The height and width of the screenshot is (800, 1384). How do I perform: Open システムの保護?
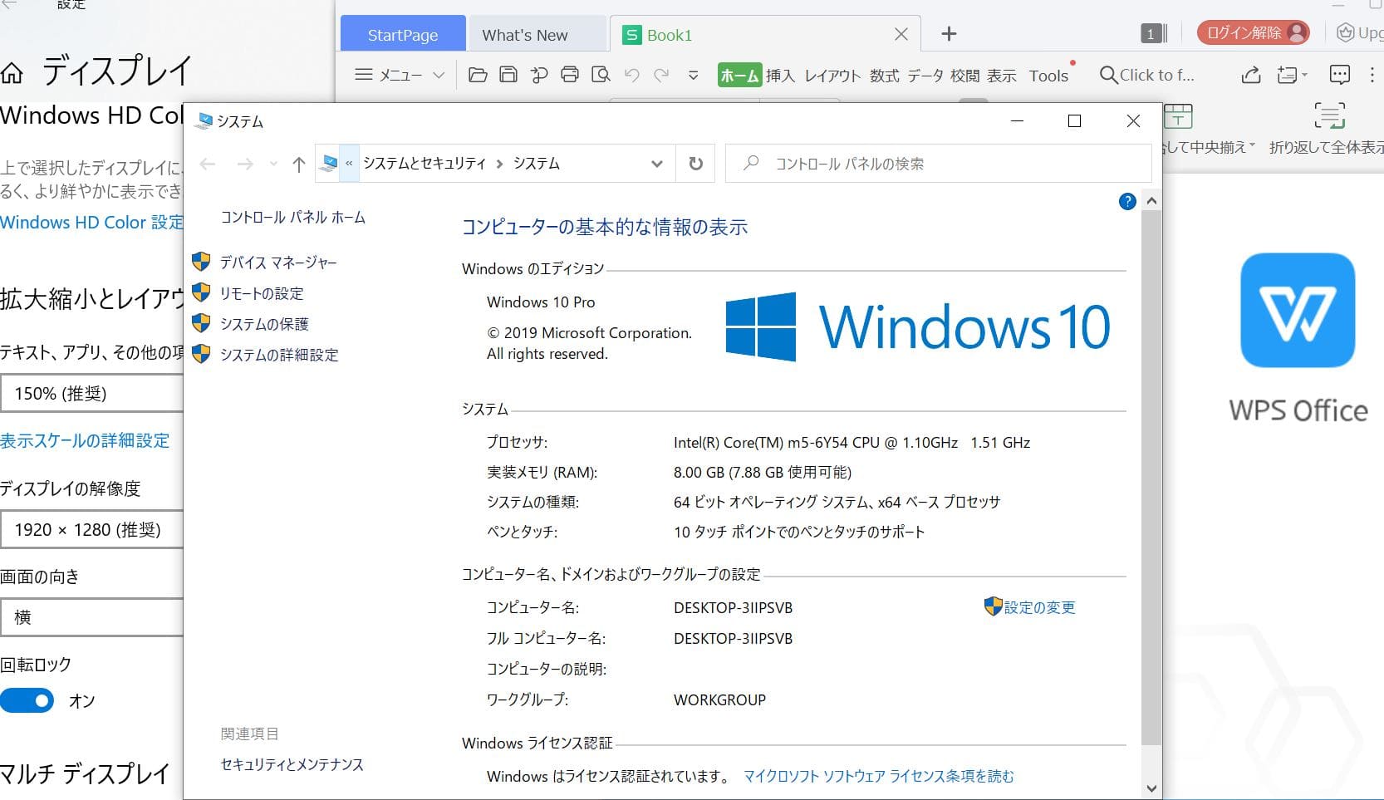point(263,324)
